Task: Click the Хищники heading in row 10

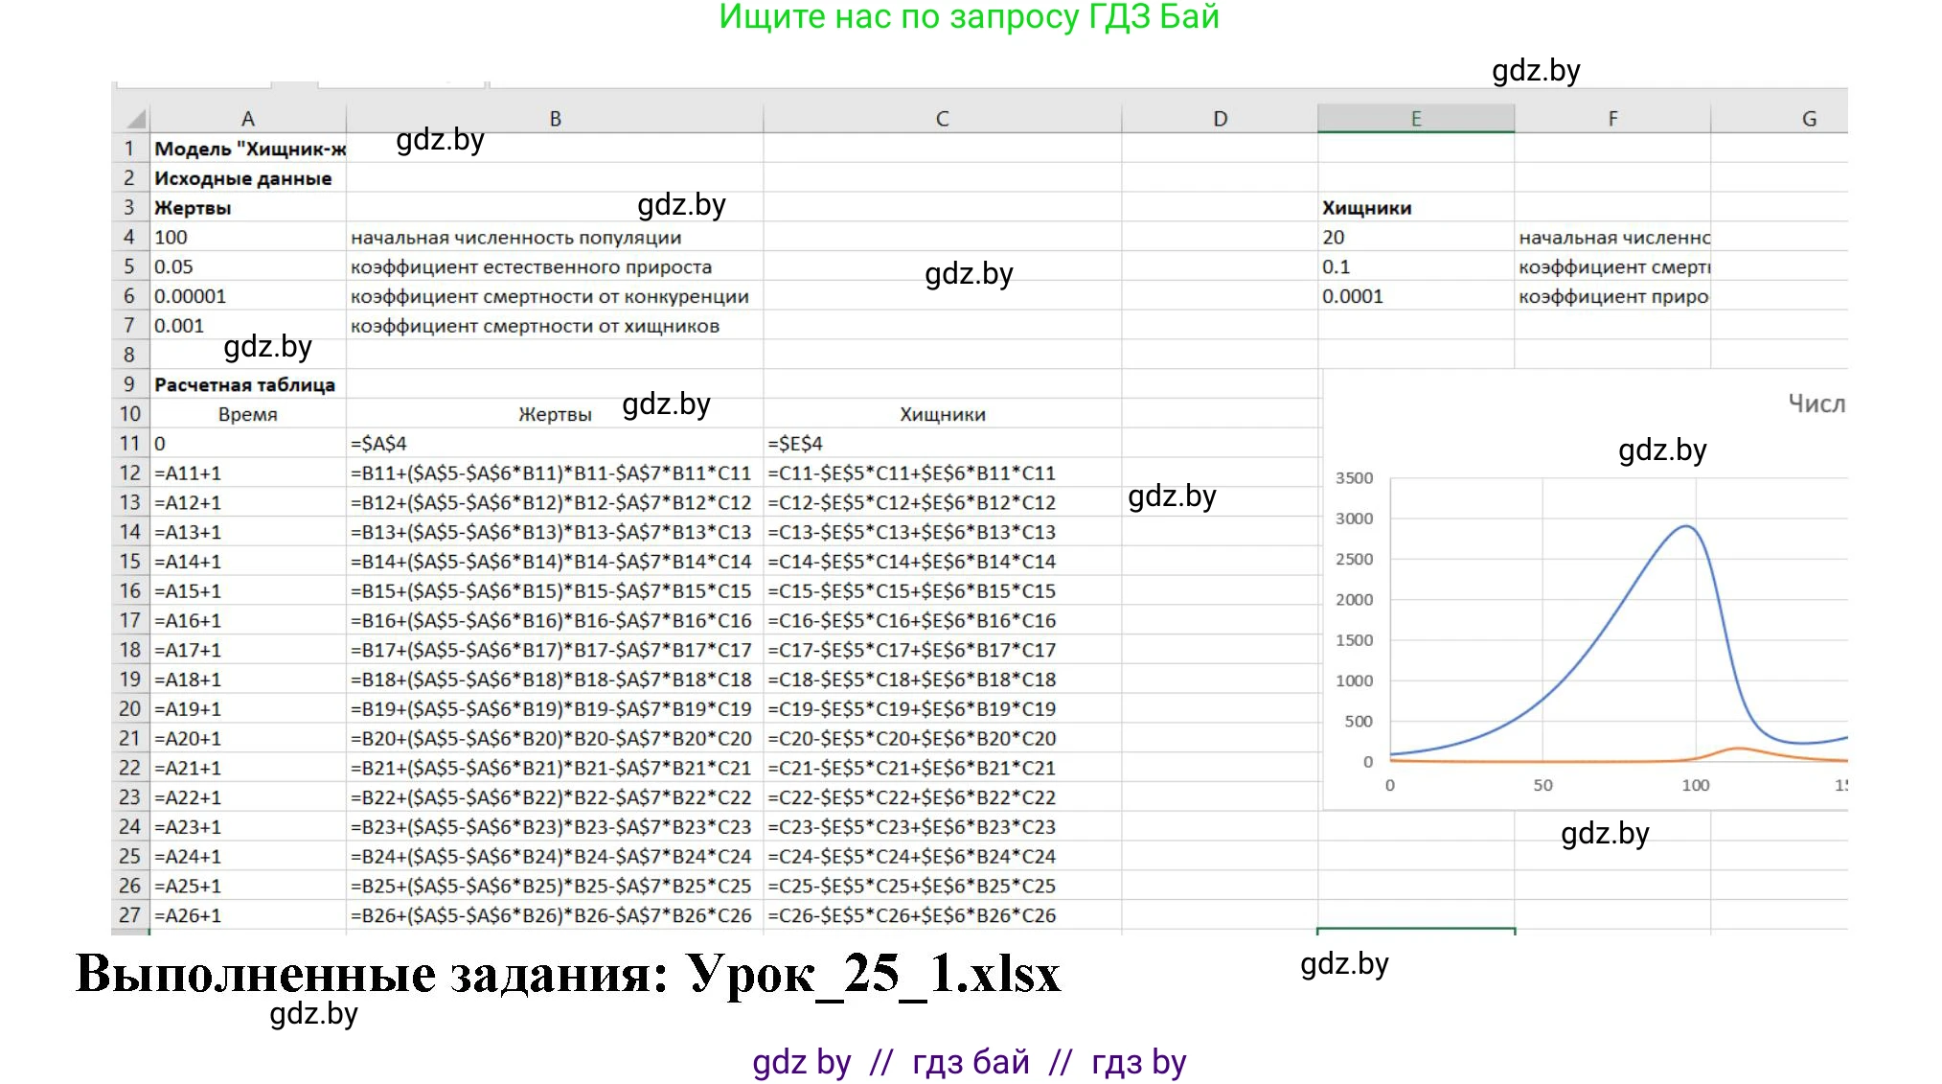Action: pos(942,415)
